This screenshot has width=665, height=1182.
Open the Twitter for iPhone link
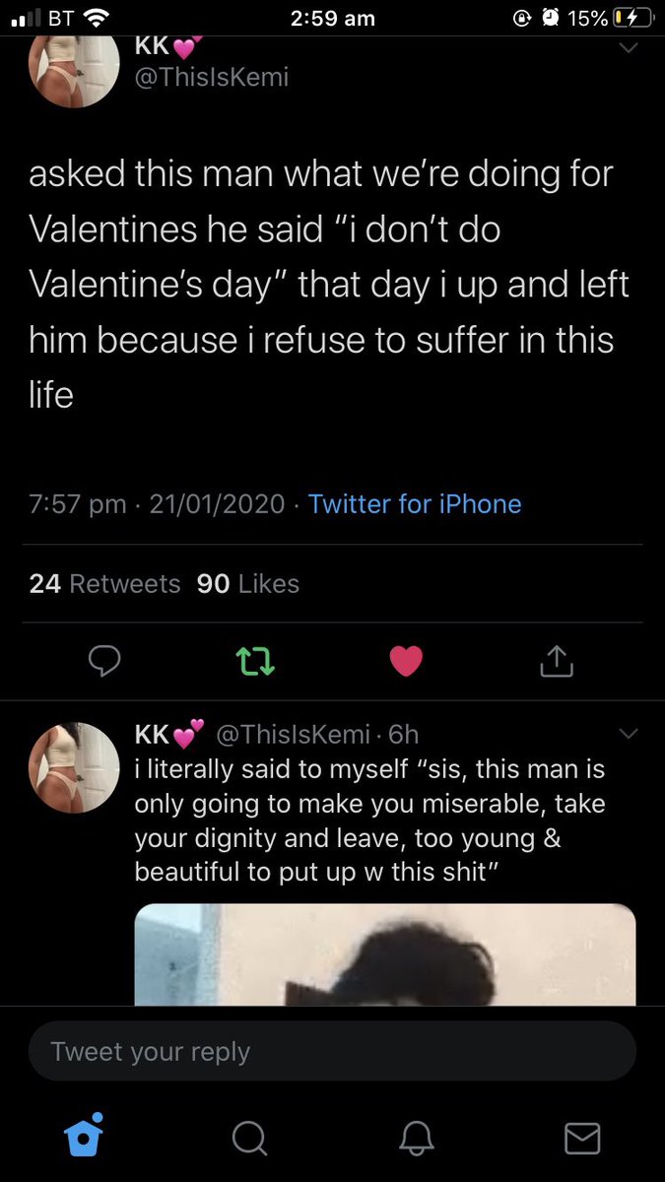pos(415,504)
